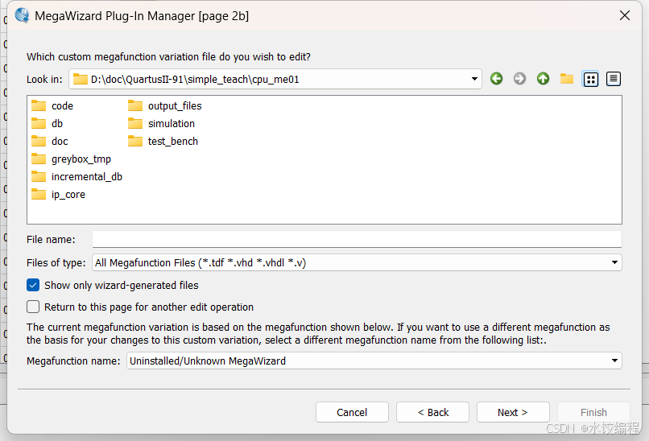Close the MegaWizard dialog
This screenshot has height=441, width=649.
[x=625, y=15]
